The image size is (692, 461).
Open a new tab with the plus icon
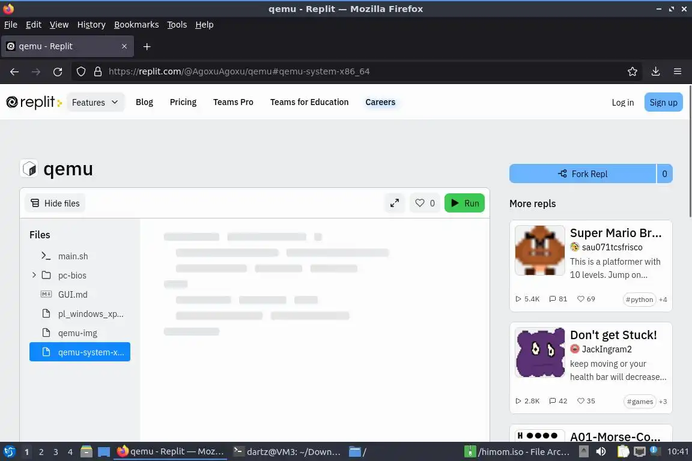[x=147, y=46]
